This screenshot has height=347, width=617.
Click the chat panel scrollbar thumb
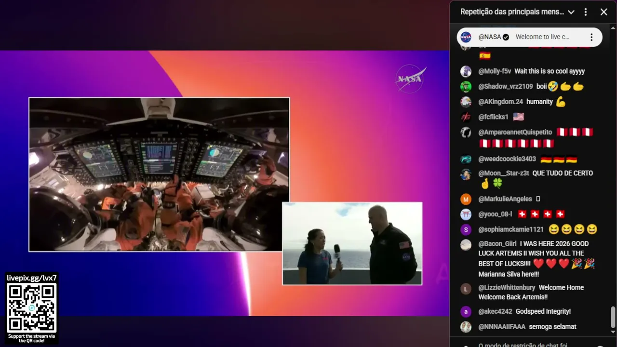point(613,317)
